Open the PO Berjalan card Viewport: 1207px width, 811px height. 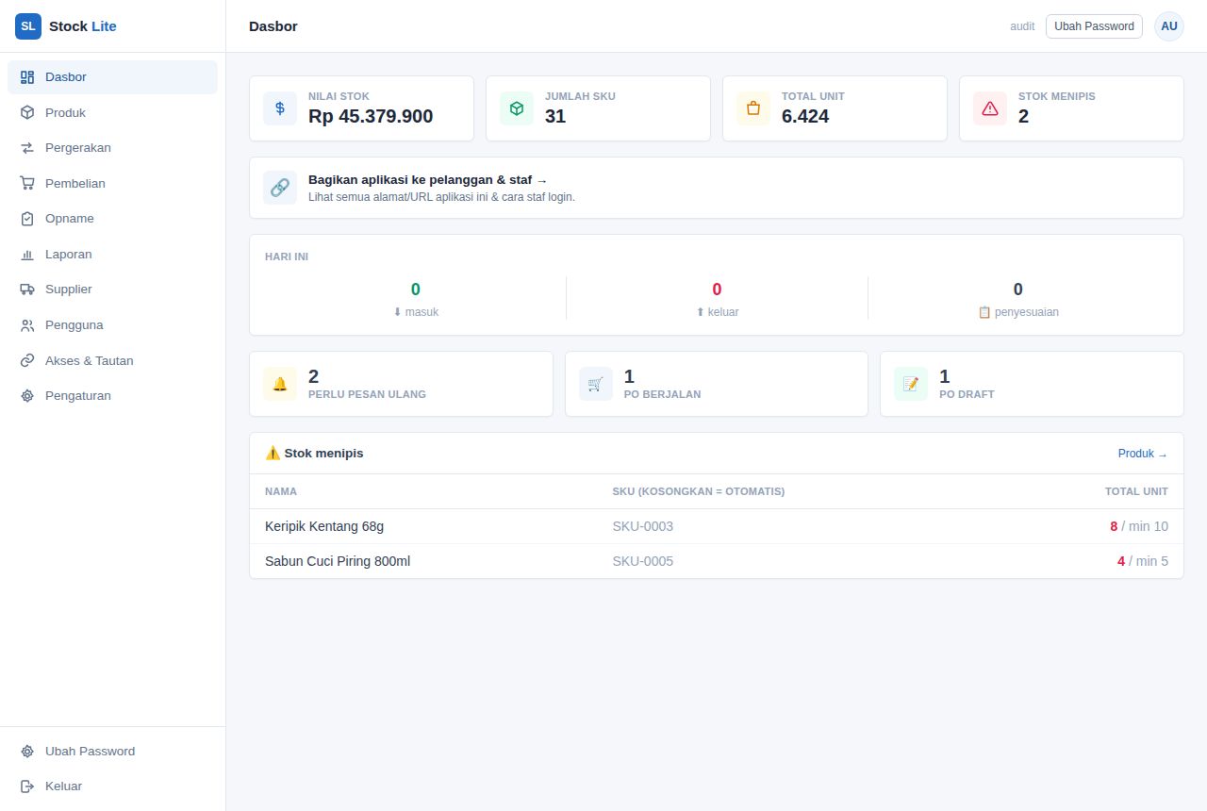tap(717, 384)
